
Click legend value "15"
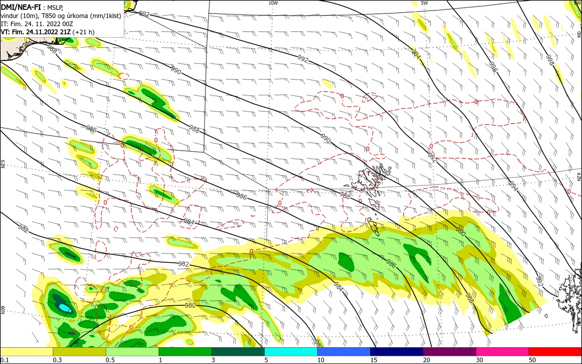point(374,361)
